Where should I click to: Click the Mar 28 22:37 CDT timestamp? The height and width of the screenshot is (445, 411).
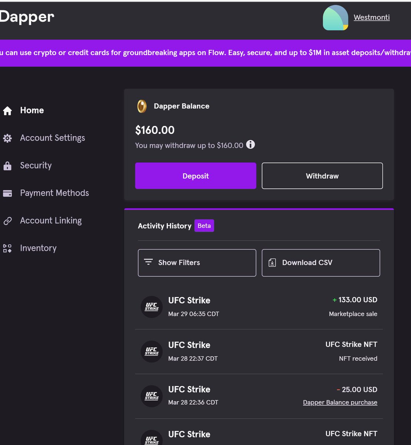click(193, 359)
